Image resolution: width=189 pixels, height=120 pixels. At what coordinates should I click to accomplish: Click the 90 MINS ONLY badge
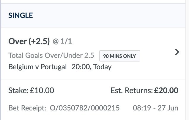119,56
